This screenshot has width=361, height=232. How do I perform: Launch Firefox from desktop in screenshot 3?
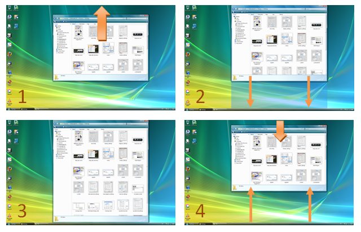(10, 169)
